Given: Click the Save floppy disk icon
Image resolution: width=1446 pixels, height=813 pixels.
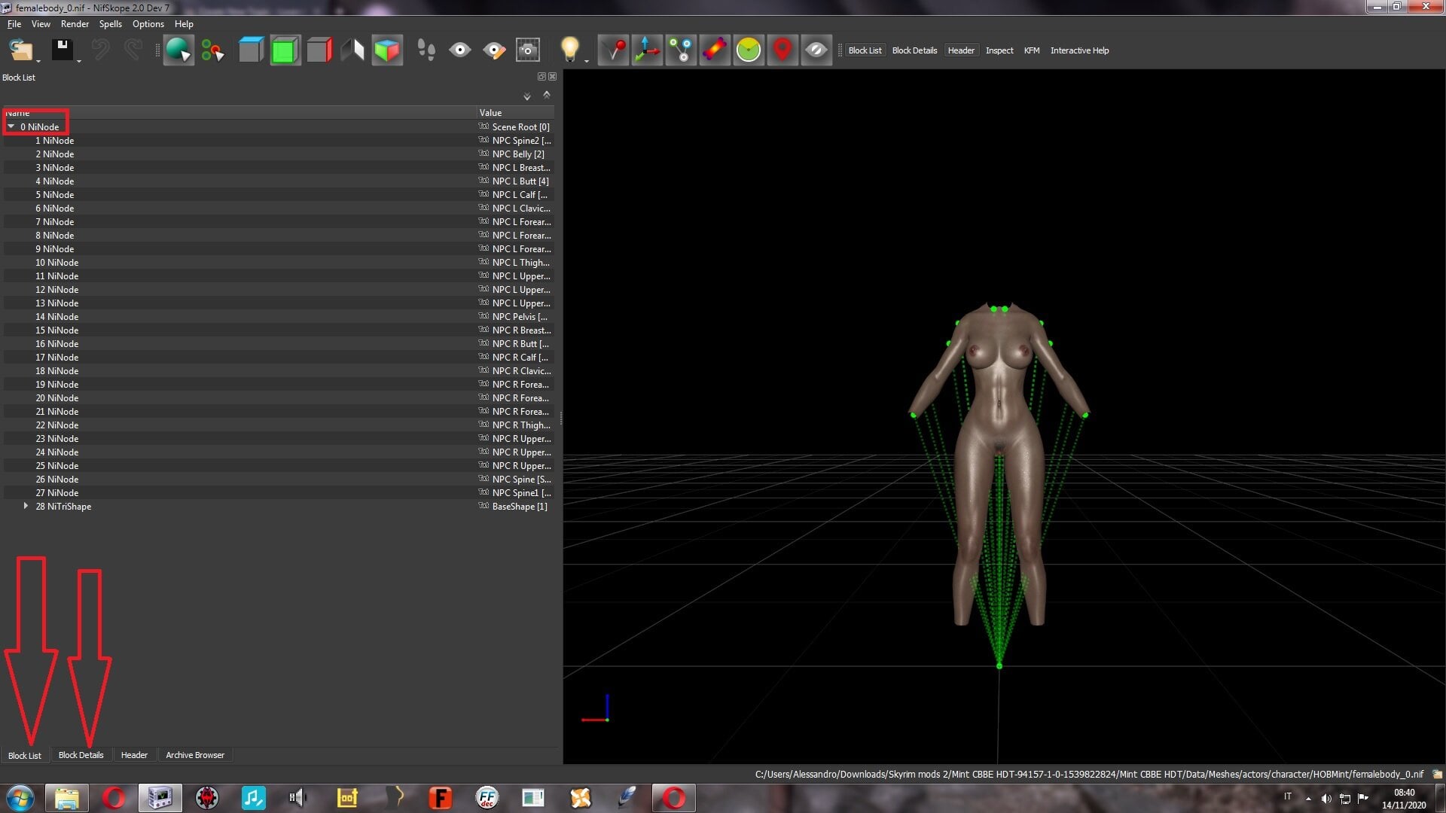Looking at the screenshot, I should point(62,50).
